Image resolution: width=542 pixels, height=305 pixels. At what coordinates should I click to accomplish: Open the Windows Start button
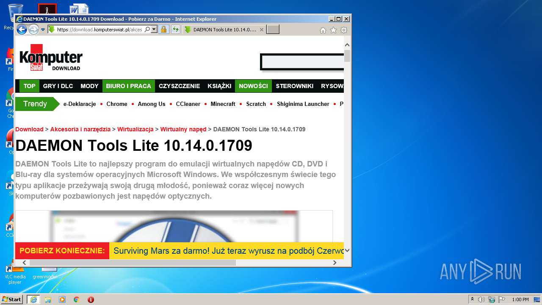pyautogui.click(x=12, y=299)
